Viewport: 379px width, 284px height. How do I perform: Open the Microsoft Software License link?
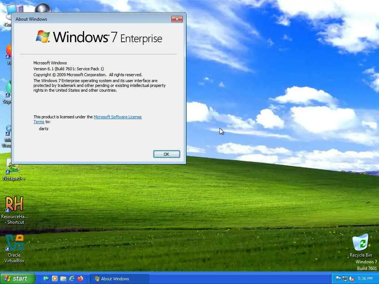[x=117, y=117]
